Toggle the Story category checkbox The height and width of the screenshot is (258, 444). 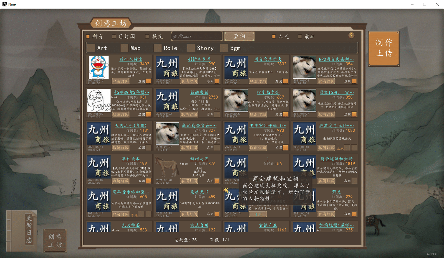point(191,48)
